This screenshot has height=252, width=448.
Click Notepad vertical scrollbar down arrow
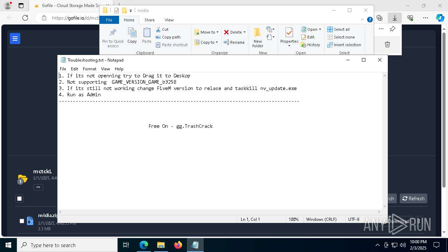pyautogui.click(x=385, y=206)
